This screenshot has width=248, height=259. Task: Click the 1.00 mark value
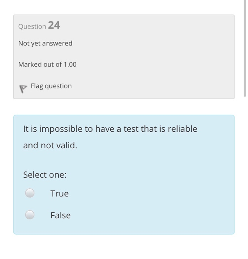pyautogui.click(x=70, y=64)
